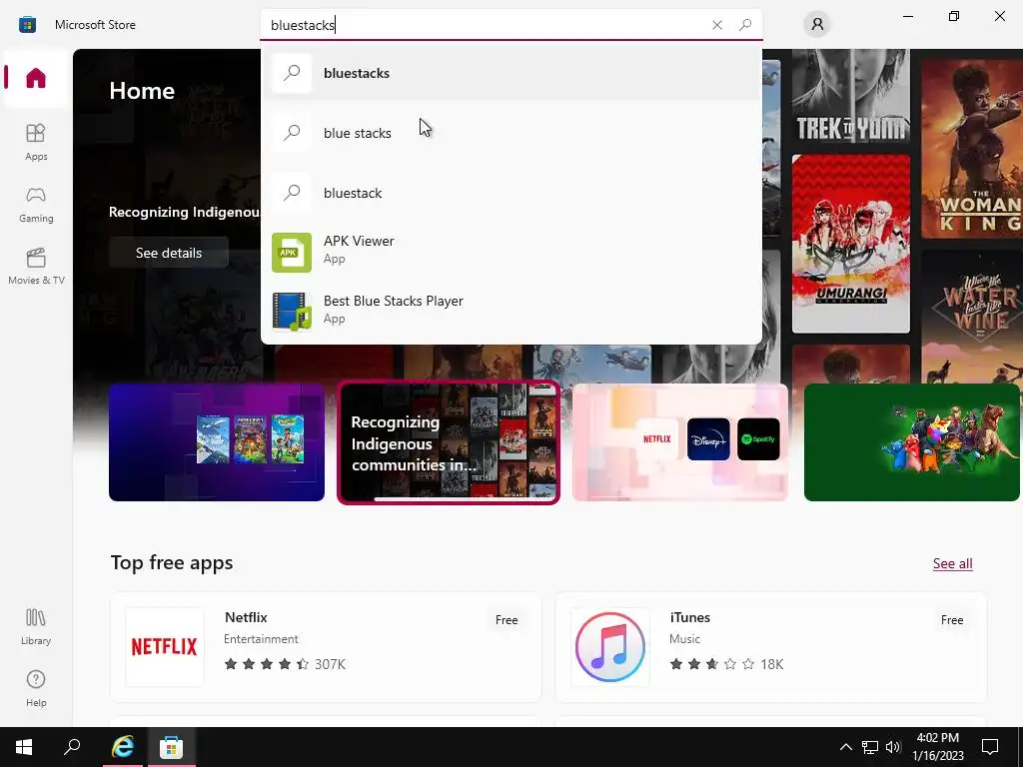Click the Free button on Netflix
Image resolution: width=1023 pixels, height=767 pixels.
(507, 620)
